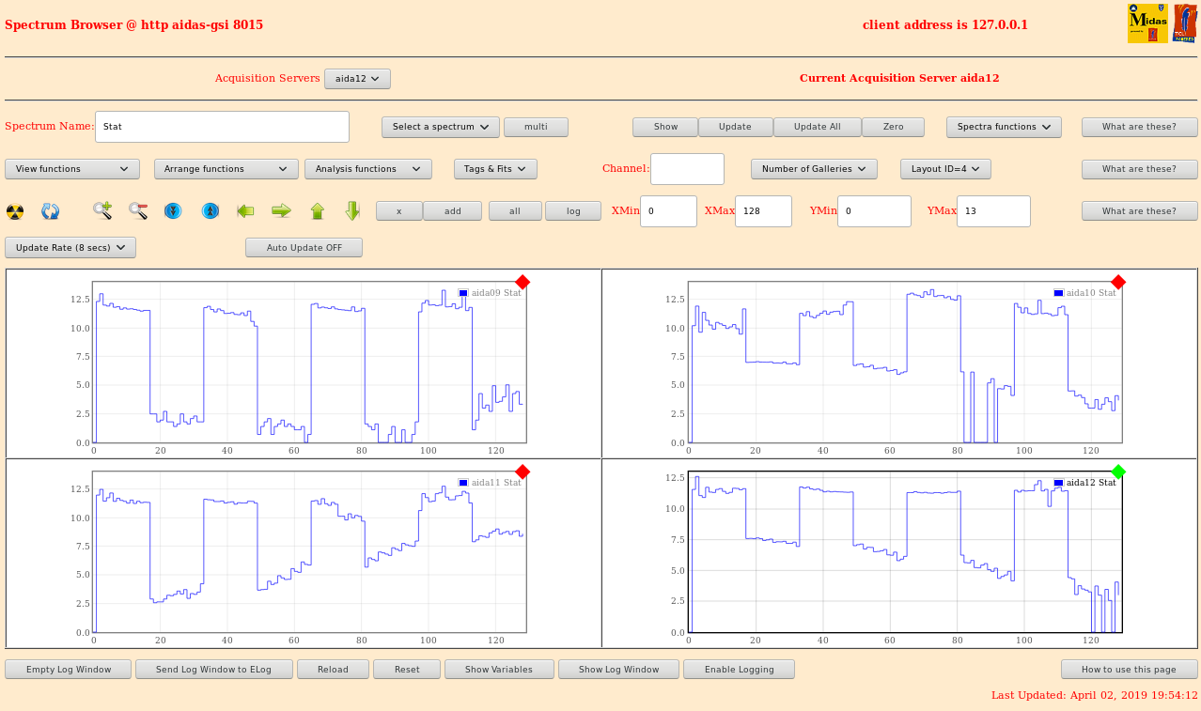Click the yellow radiation hazard icon

(x=15, y=211)
